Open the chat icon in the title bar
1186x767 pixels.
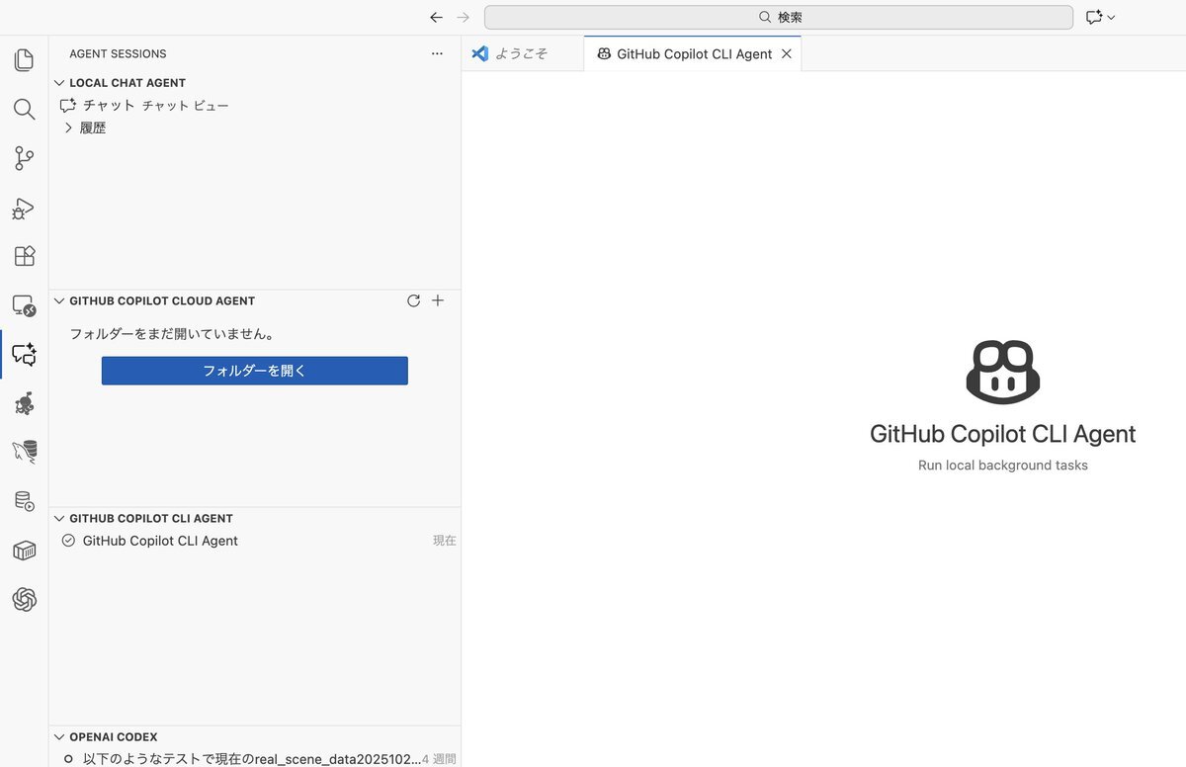point(1093,17)
